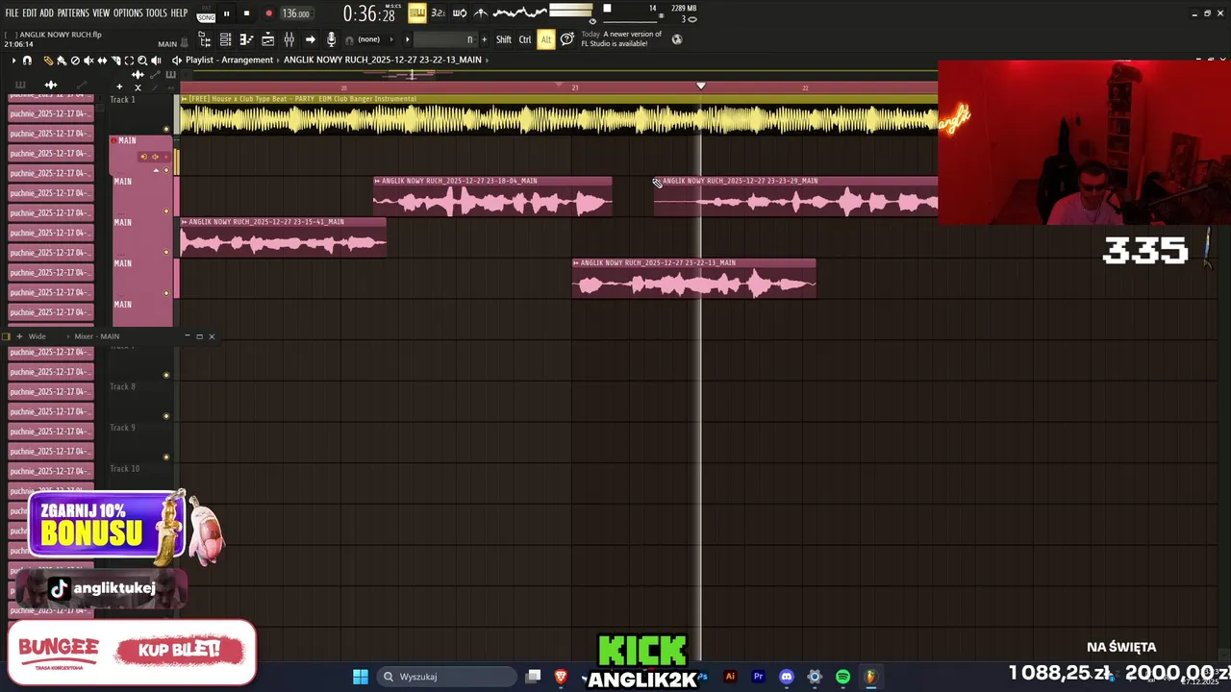Select the Paint brush tool

click(x=62, y=61)
